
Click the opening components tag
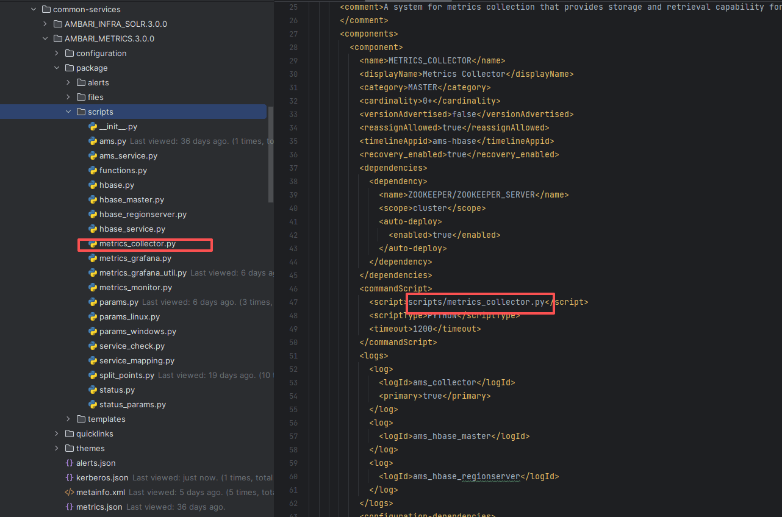(369, 34)
